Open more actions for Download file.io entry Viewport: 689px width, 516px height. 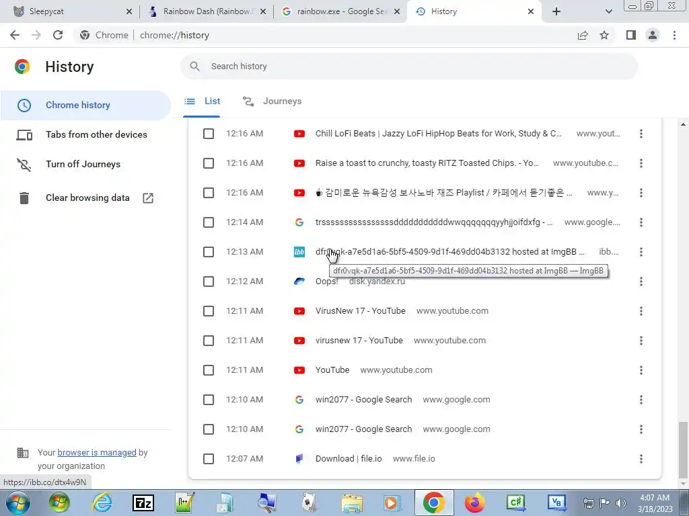tap(641, 459)
